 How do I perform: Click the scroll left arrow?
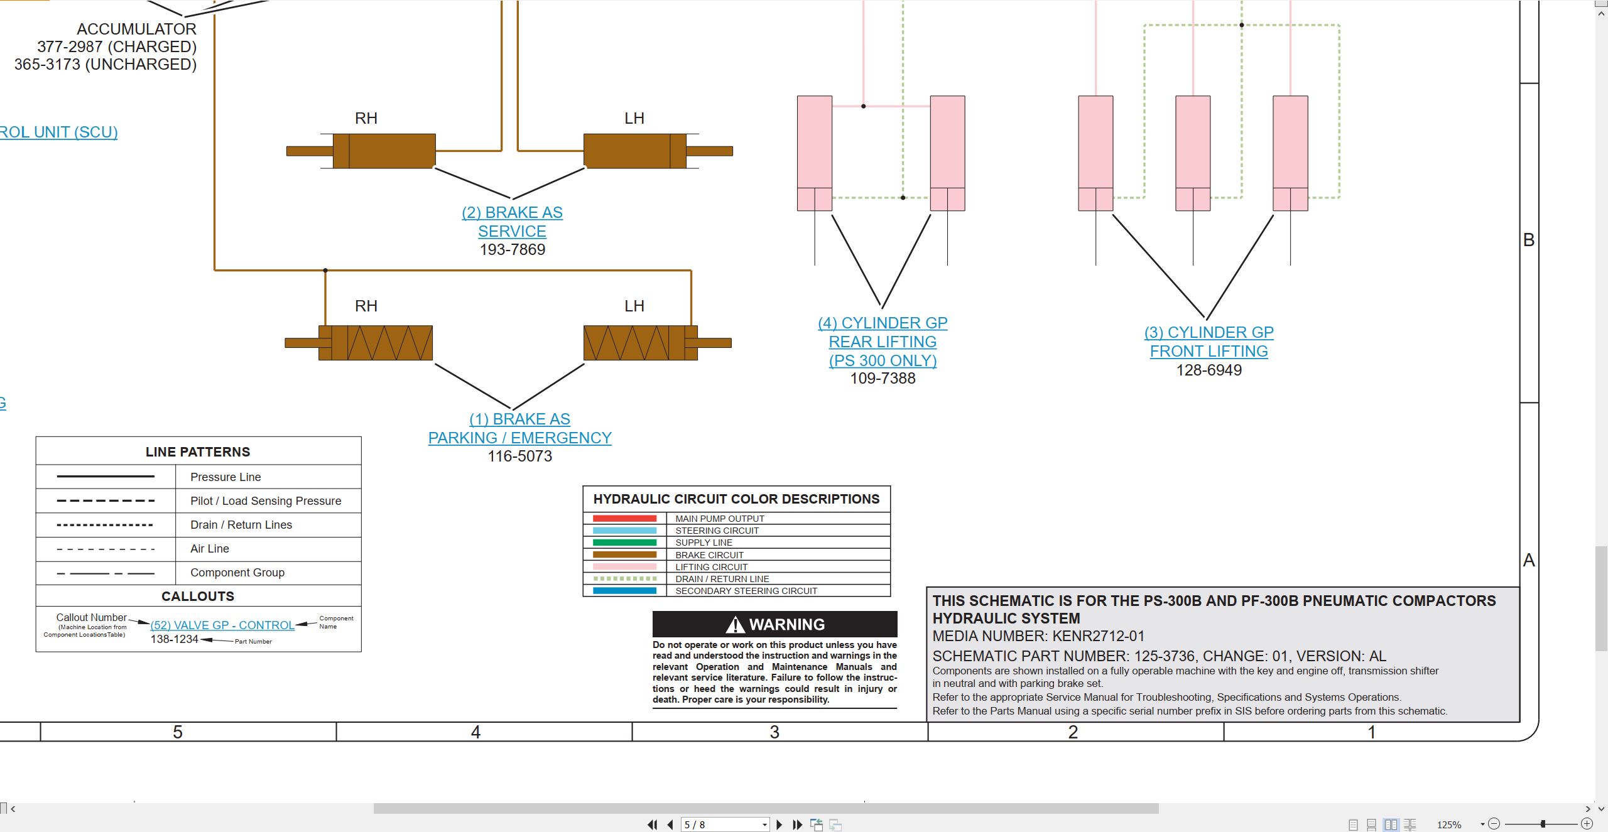click(13, 809)
